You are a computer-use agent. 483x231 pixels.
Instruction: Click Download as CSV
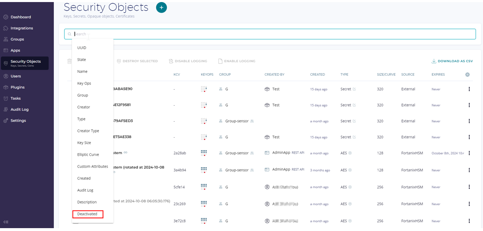(452, 61)
